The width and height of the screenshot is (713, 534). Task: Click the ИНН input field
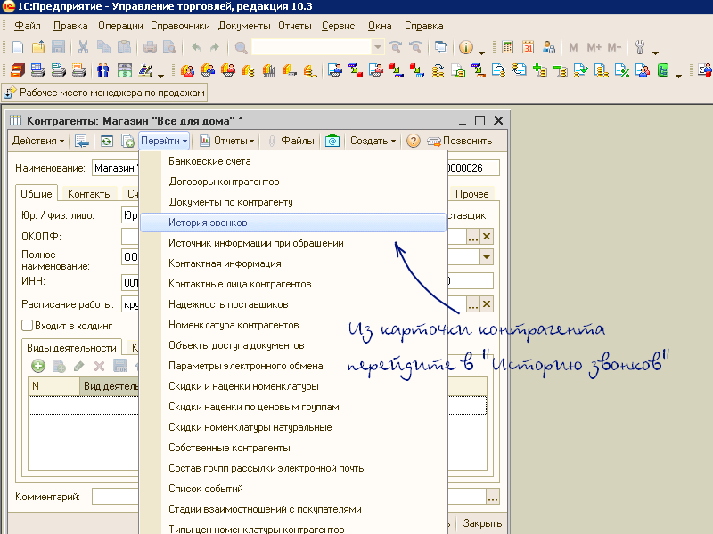click(x=130, y=282)
